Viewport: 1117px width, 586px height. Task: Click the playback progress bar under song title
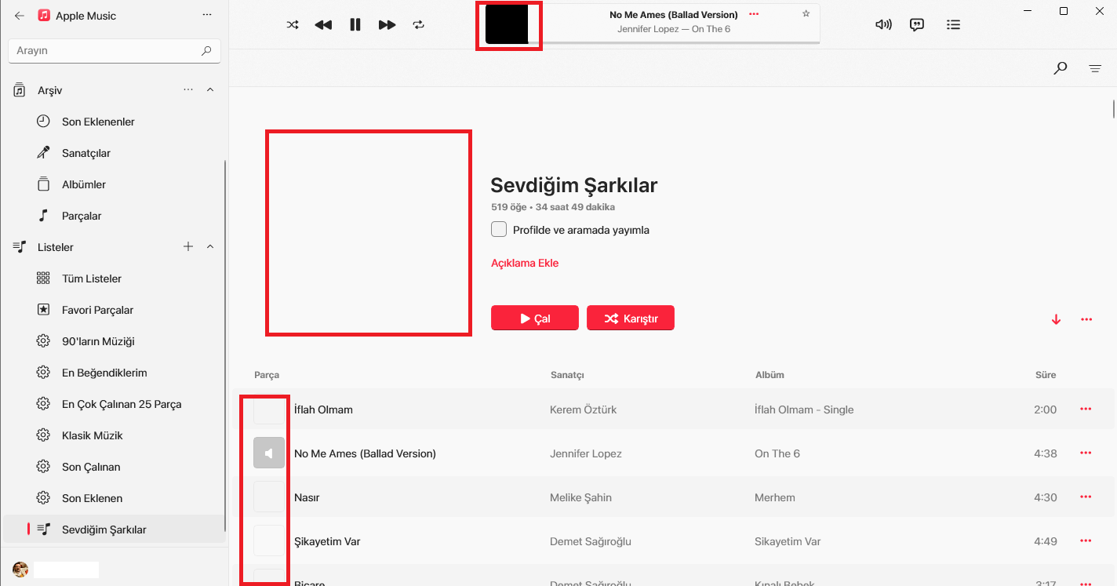[679, 42]
